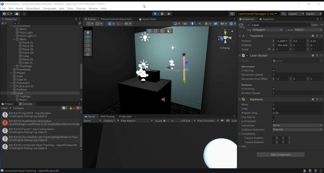Image resolution: width=324 pixels, height=173 pixels.
Task: Click the Clear button in Console
Action: point(4,108)
